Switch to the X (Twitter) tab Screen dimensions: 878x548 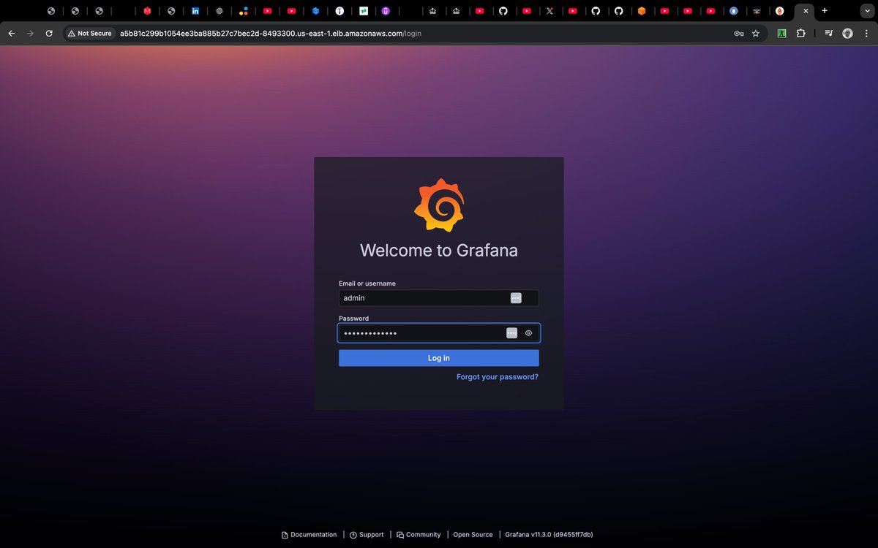[549, 11]
